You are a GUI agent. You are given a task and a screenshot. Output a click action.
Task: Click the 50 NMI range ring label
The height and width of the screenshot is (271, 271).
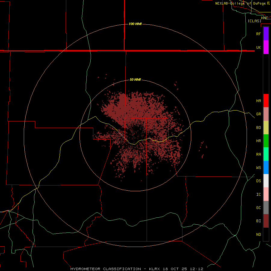pyautogui.click(x=135, y=80)
